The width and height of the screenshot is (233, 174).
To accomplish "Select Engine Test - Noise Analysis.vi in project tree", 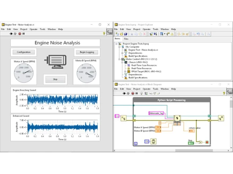I will [143, 50].
